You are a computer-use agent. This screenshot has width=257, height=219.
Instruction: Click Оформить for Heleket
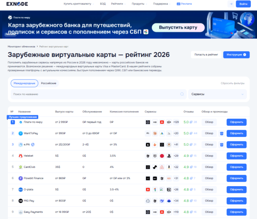tap(237, 156)
